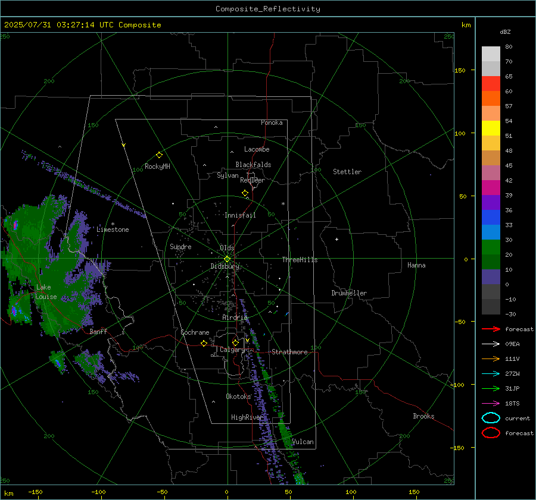Click the yellow diamond marker above Calgary
The width and height of the screenshot is (536, 500).
(235, 342)
